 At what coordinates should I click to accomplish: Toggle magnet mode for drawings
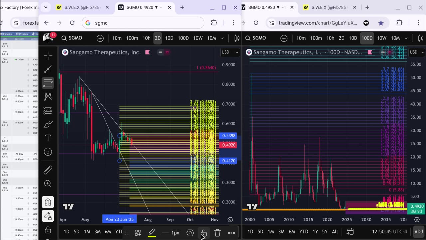48,202
